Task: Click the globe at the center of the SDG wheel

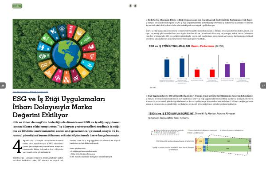Action: [66, 54]
